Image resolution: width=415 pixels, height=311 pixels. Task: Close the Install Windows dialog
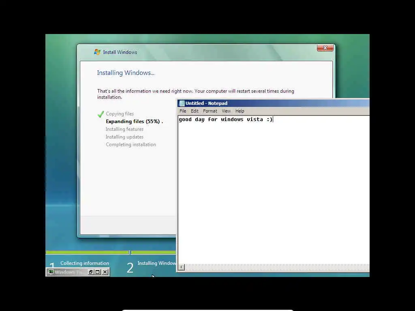point(325,48)
